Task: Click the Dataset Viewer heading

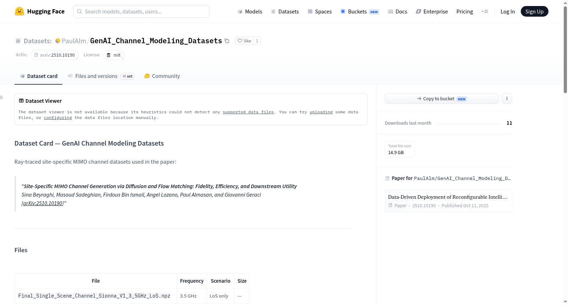Action: 43,101
